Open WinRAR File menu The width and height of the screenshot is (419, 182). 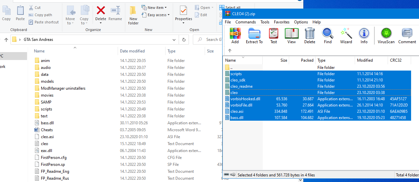coord(228,22)
